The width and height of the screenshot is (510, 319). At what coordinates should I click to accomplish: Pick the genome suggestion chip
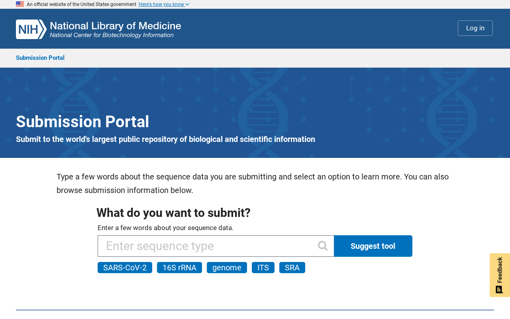(227, 268)
